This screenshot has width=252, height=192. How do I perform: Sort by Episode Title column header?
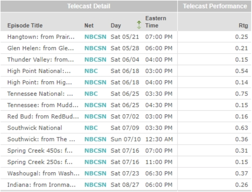25,26
